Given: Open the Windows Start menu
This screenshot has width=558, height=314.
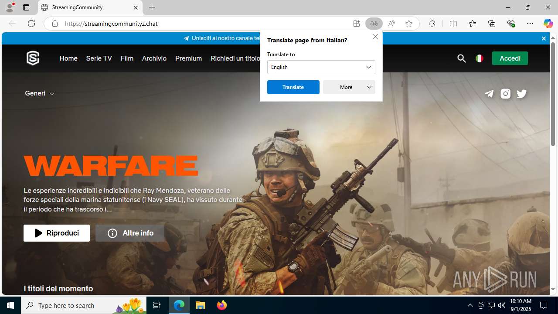Looking at the screenshot, I should pyautogui.click(x=10, y=305).
